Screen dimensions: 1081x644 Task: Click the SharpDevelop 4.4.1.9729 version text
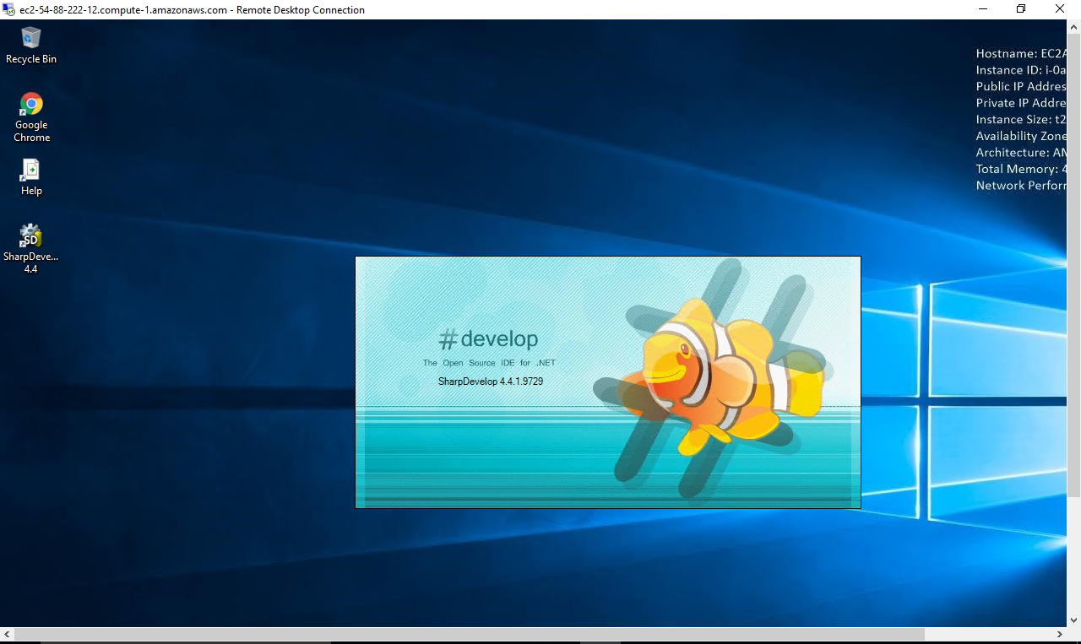[490, 382]
